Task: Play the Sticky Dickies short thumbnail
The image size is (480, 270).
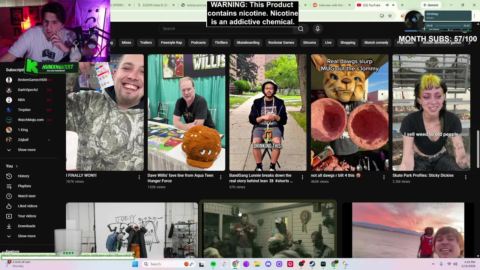Action: click(431, 112)
